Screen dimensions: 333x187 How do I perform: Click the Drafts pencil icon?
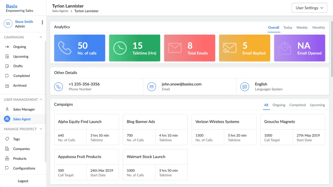[7, 66]
